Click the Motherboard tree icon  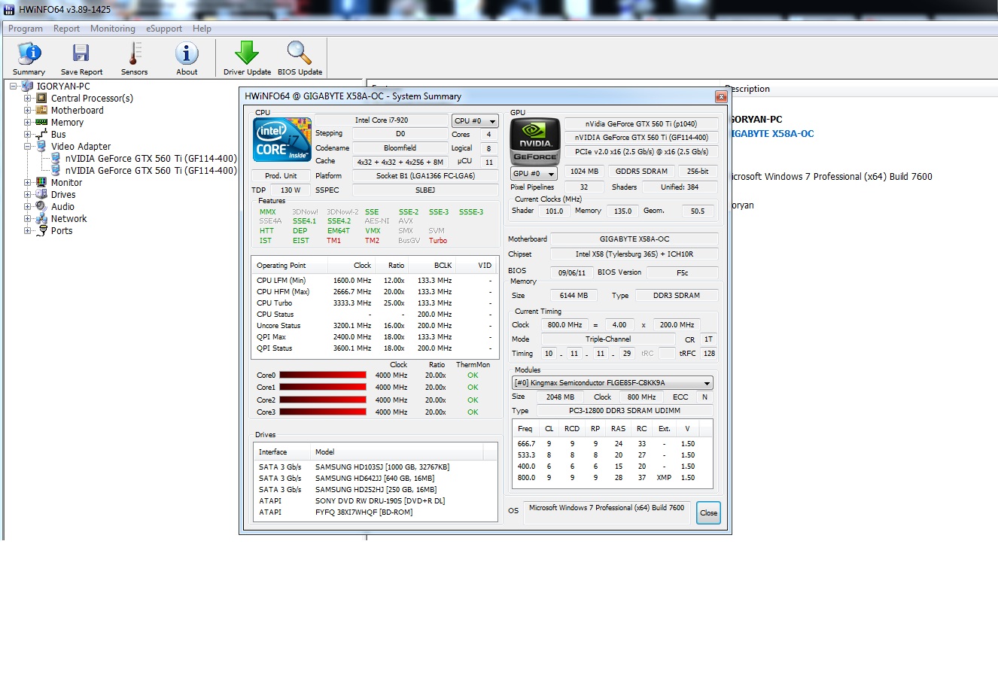click(x=41, y=110)
